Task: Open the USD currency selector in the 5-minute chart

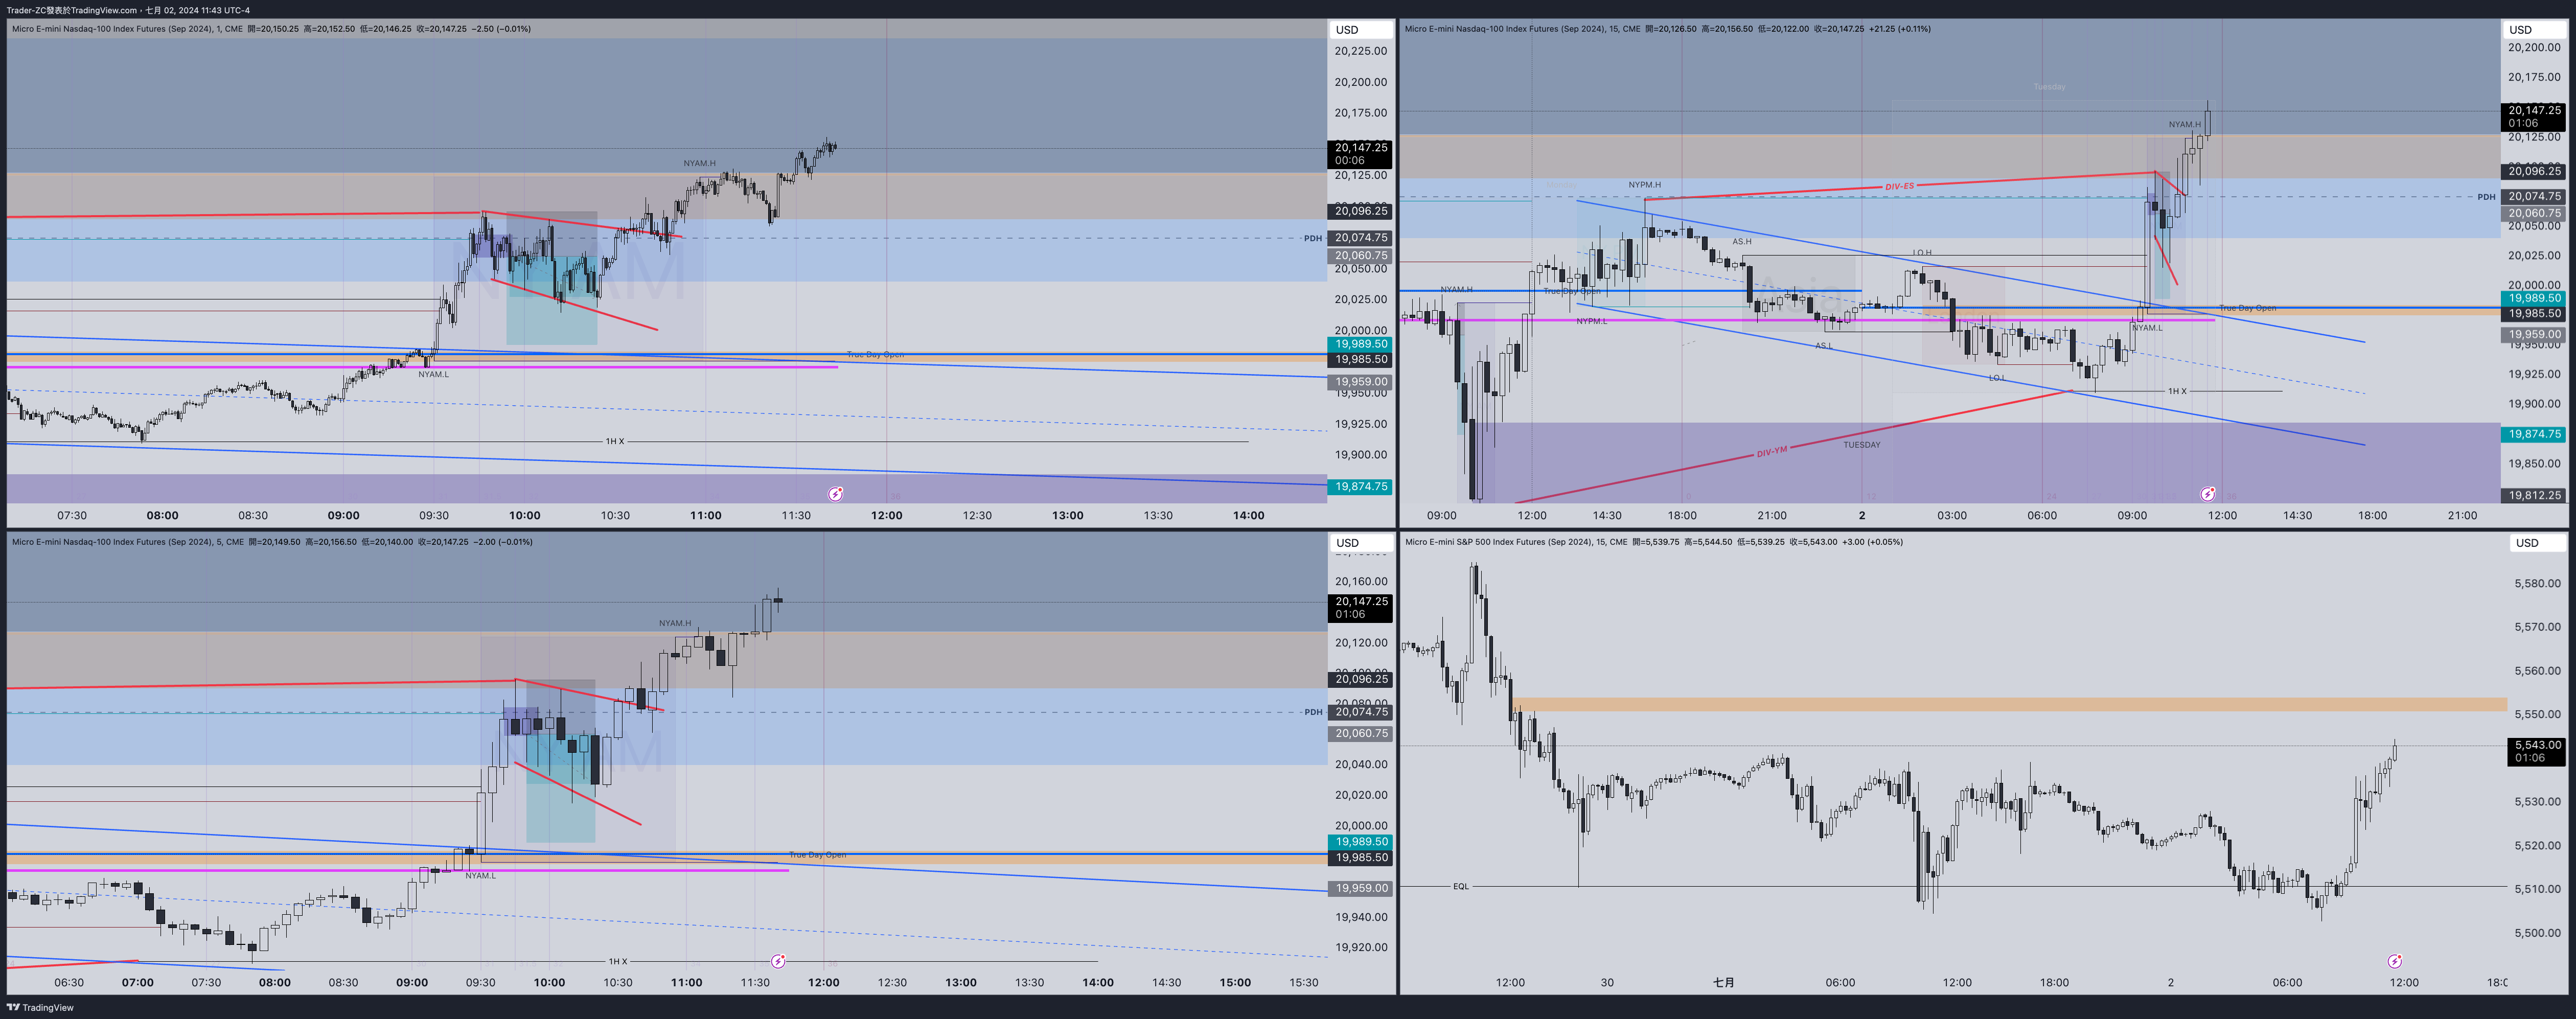Action: click(1361, 543)
